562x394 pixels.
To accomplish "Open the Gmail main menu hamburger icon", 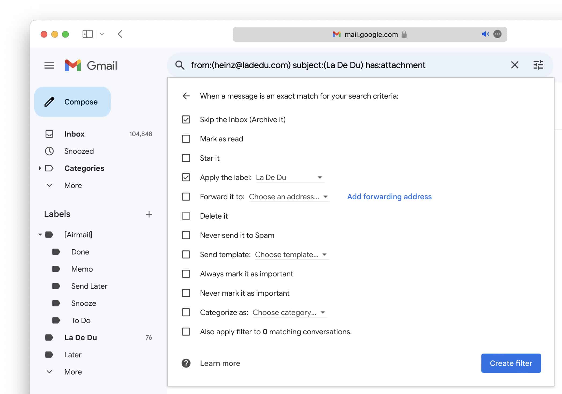I will coord(49,65).
